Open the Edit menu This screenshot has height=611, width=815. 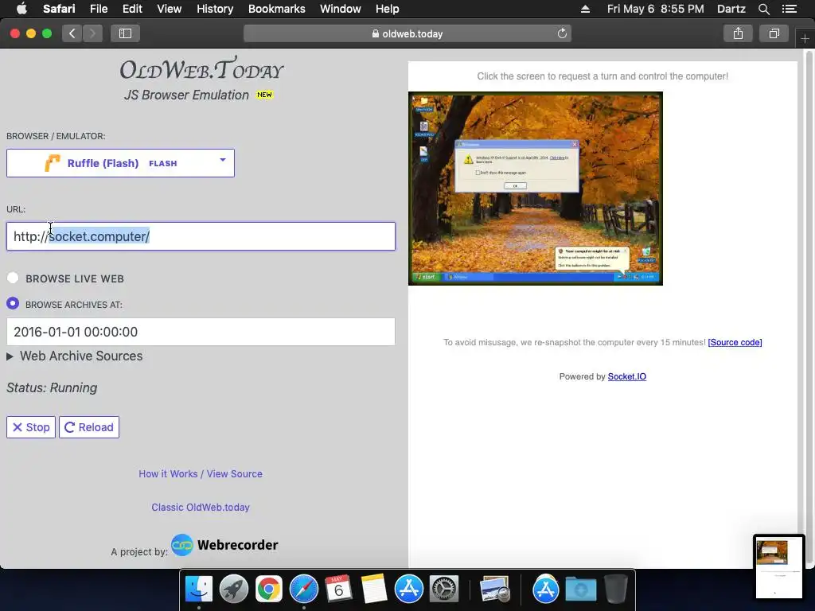pyautogui.click(x=132, y=9)
